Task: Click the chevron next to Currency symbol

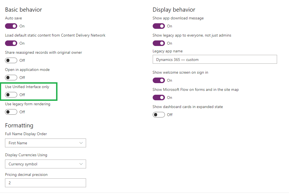Action: pos(81,164)
